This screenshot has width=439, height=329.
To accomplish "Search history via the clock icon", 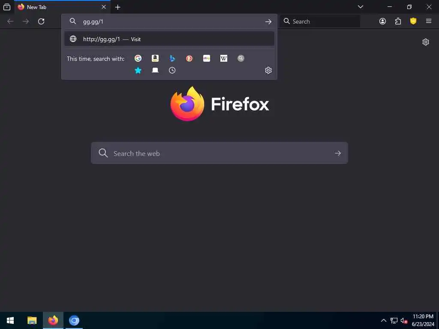I will [x=172, y=70].
